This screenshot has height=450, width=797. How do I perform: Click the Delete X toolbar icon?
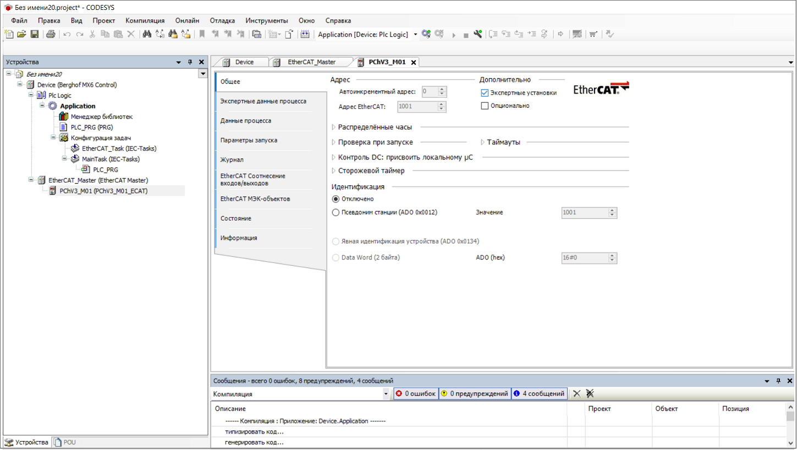[x=131, y=34]
